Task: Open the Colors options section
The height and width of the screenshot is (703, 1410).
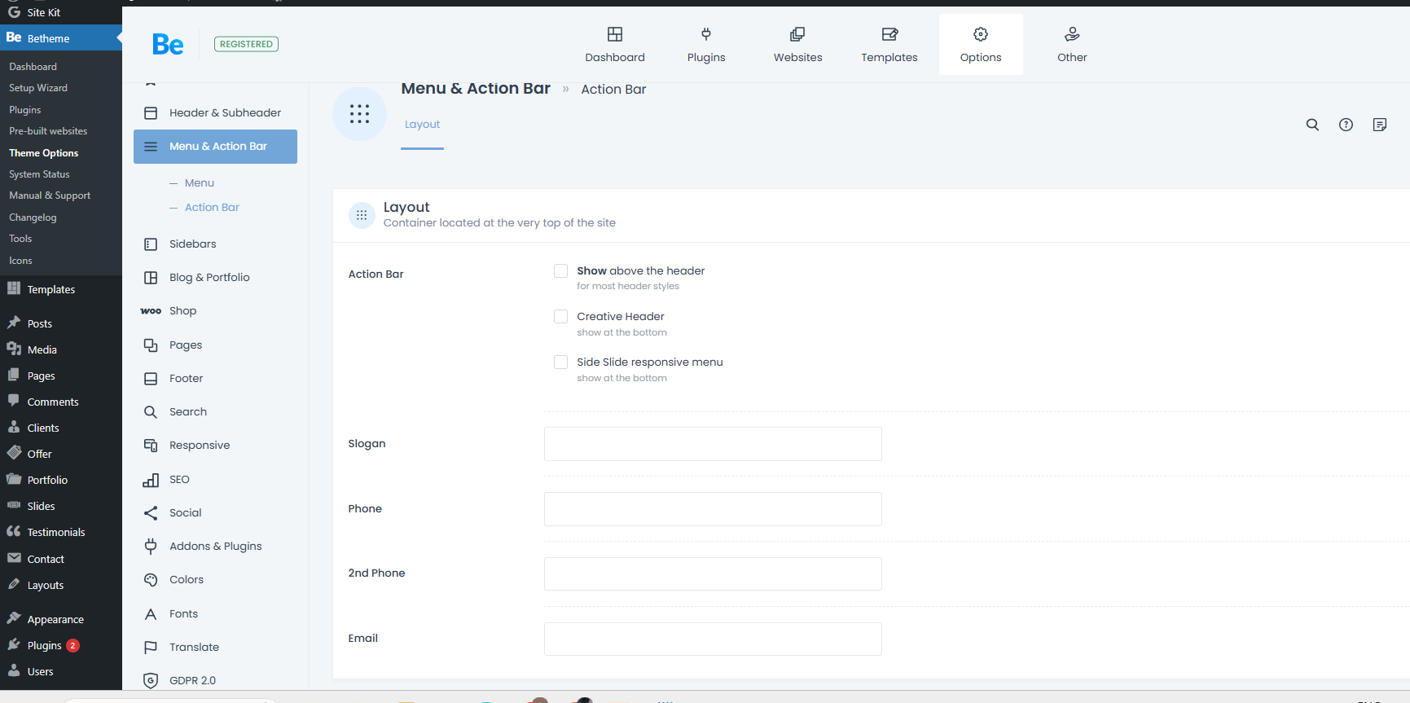Action: pos(187,580)
